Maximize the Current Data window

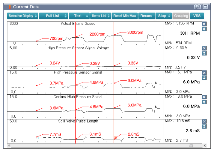coord(205,7)
